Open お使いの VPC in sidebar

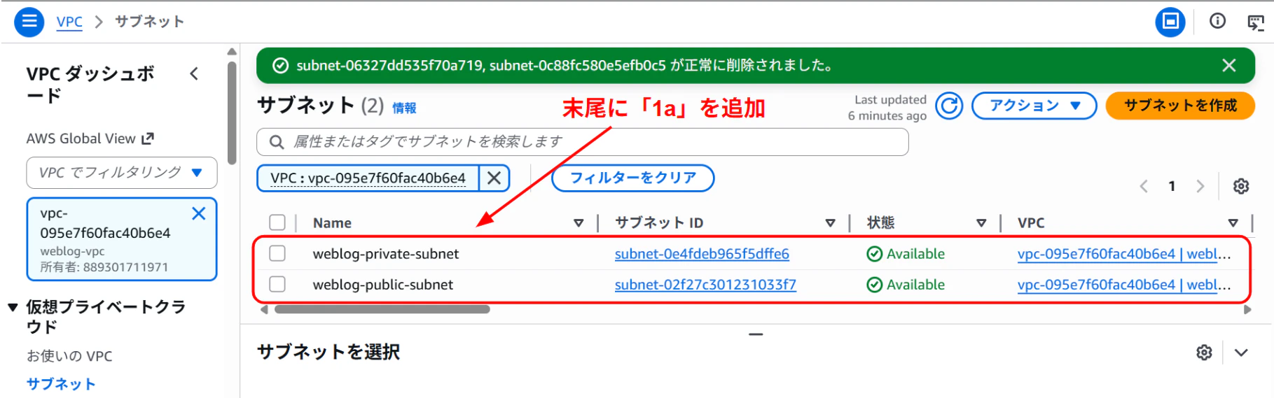(69, 356)
